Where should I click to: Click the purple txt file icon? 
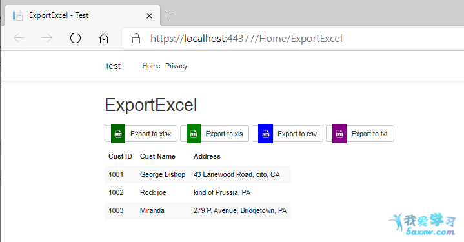pyautogui.click(x=339, y=134)
